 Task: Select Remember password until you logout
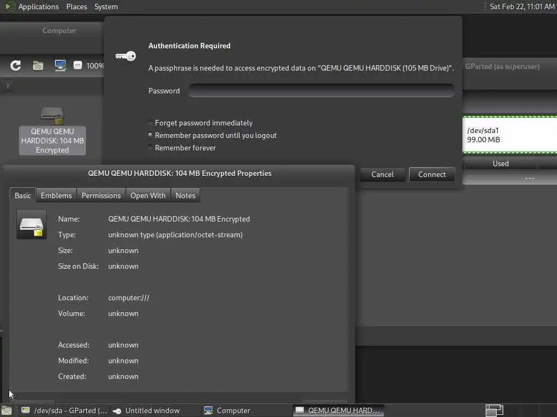tap(213, 135)
